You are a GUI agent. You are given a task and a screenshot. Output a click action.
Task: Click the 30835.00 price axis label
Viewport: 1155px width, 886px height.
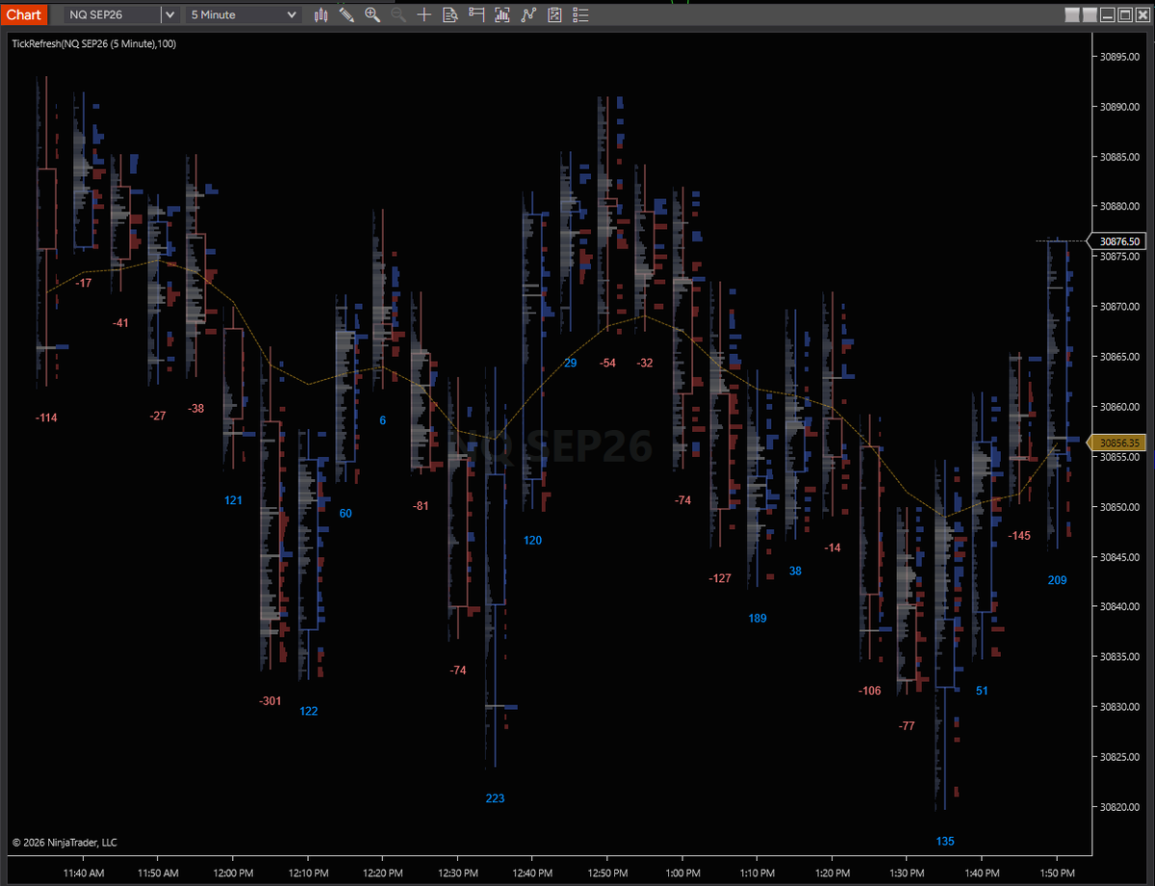(x=1120, y=657)
